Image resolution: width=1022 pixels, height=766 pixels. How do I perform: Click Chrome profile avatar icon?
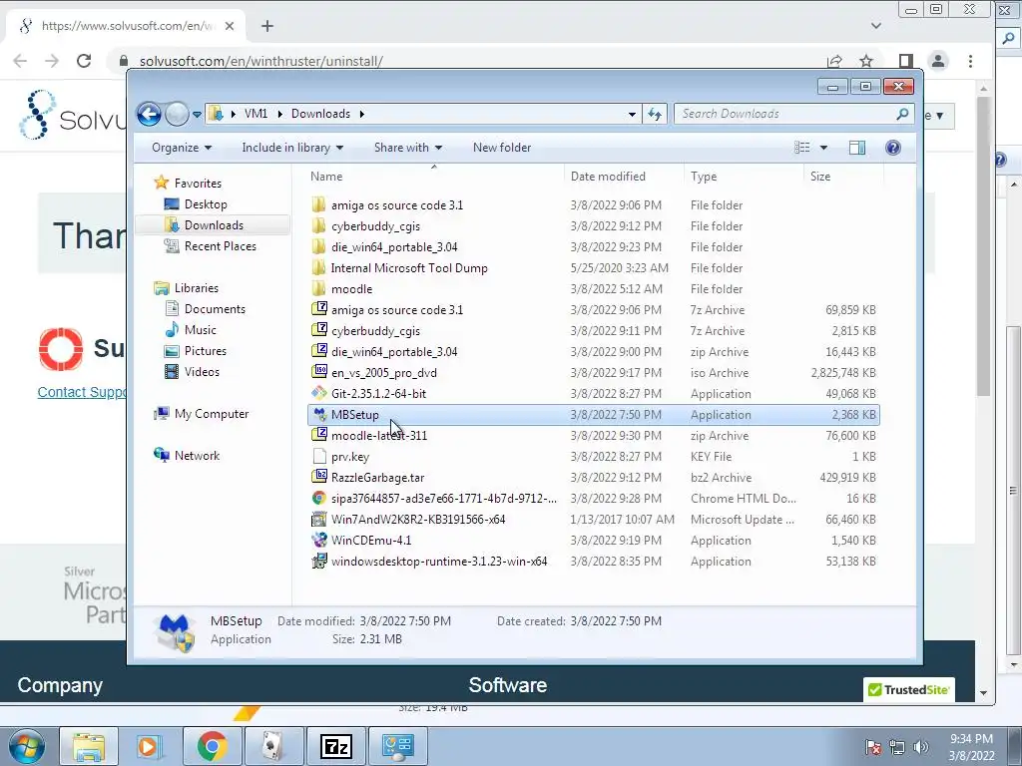tap(938, 61)
